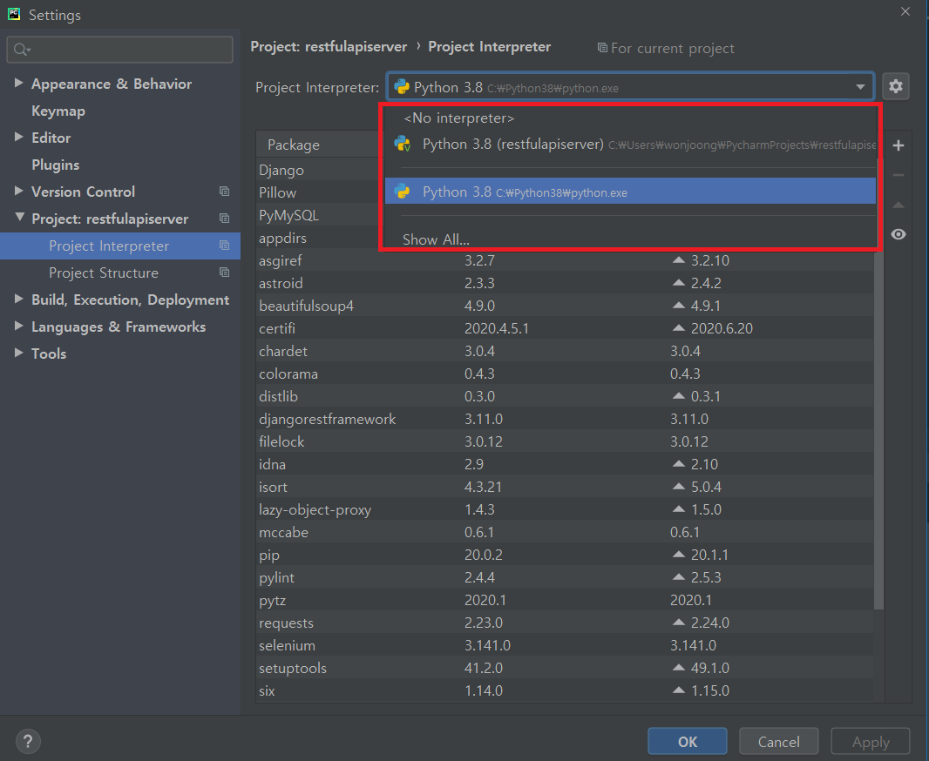Select the djangorestframework package row
The width and height of the screenshot is (929, 761).
point(566,419)
